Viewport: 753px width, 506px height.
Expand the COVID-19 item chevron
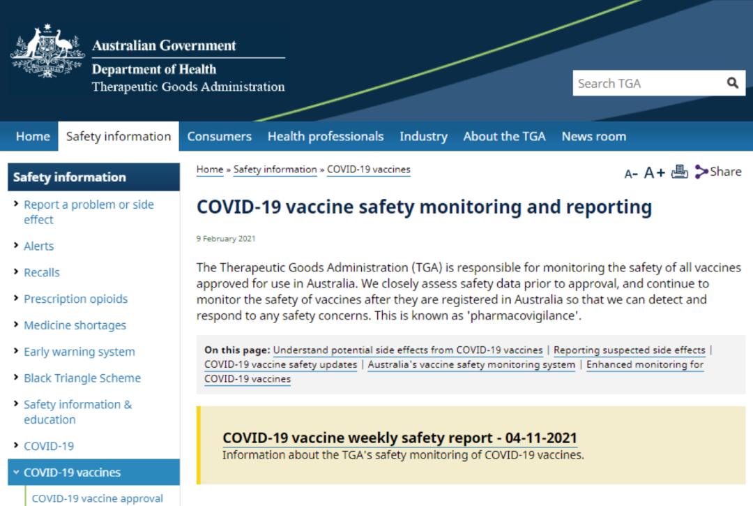[x=16, y=445]
